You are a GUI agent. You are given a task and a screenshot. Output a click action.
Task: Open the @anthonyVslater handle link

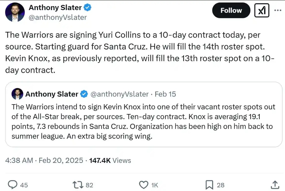point(58,17)
